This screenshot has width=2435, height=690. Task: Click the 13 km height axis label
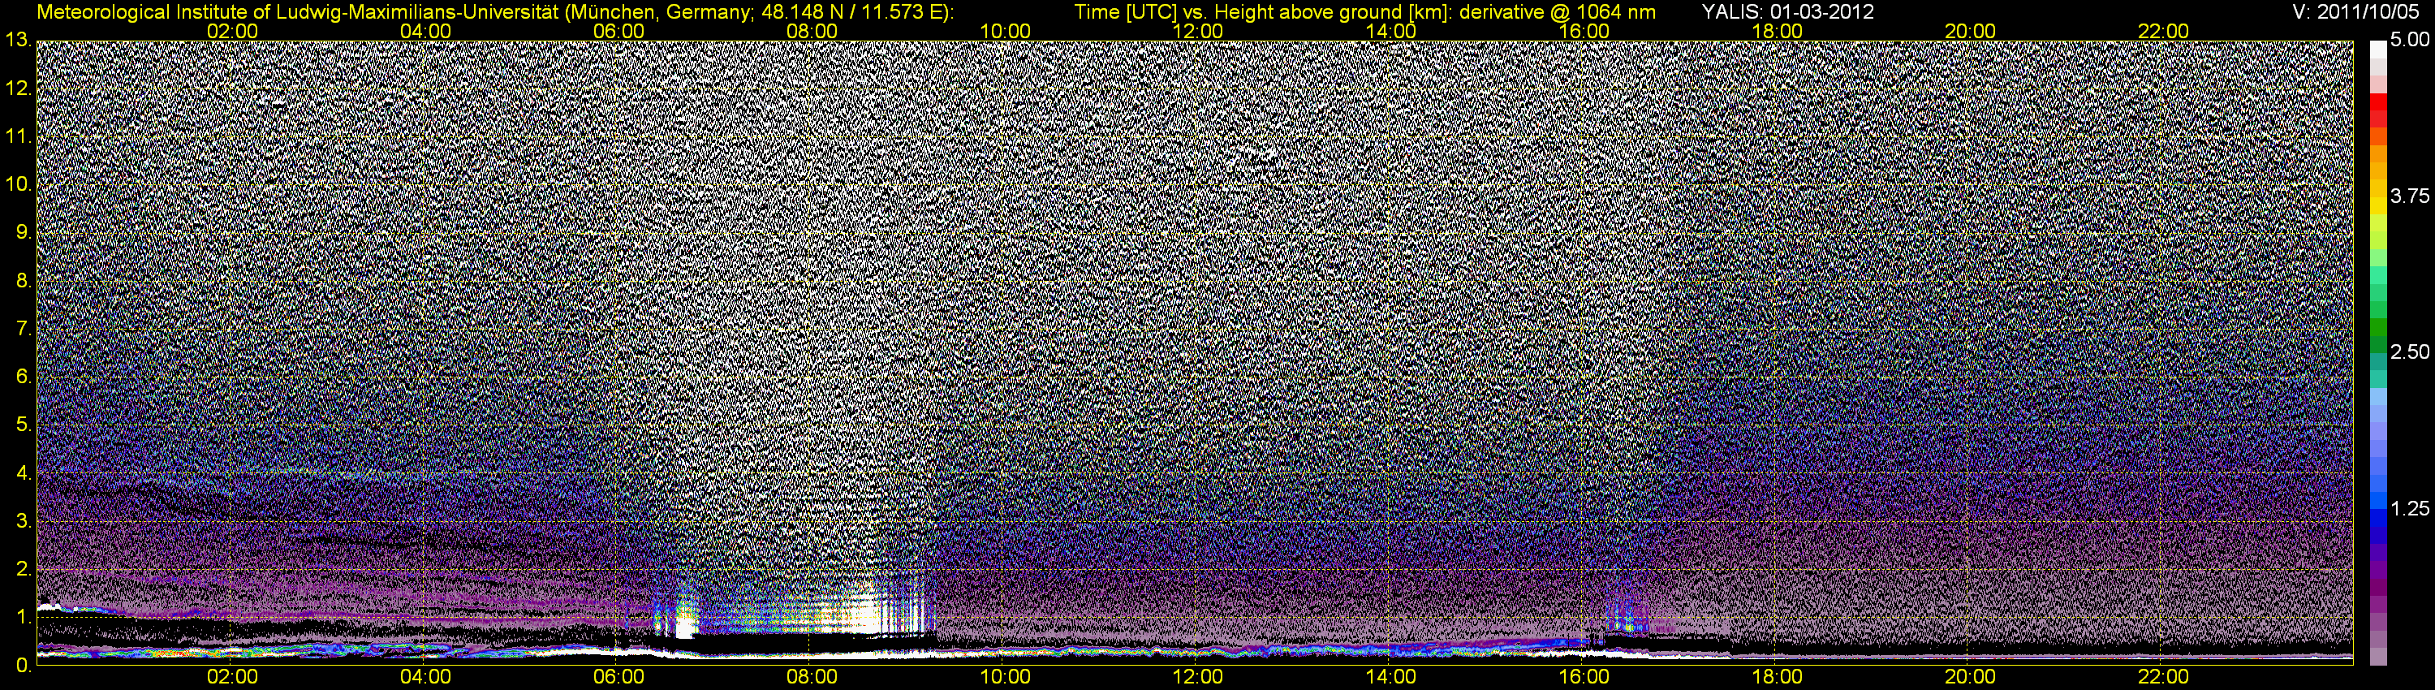coord(17,41)
